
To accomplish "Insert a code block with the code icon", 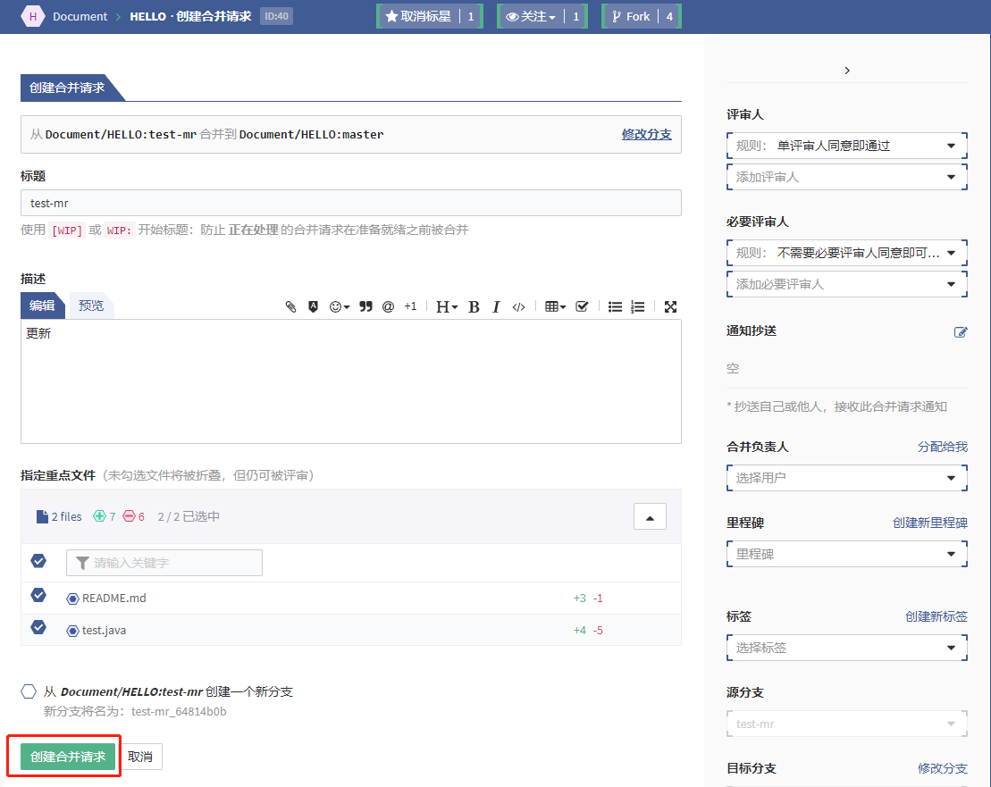I will tap(518, 306).
